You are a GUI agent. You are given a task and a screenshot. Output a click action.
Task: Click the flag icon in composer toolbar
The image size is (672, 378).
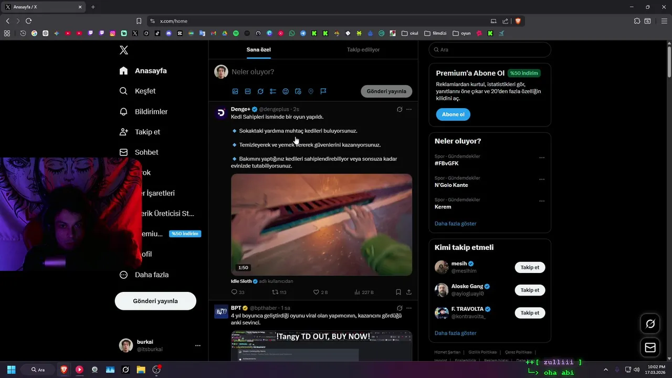pos(323,91)
